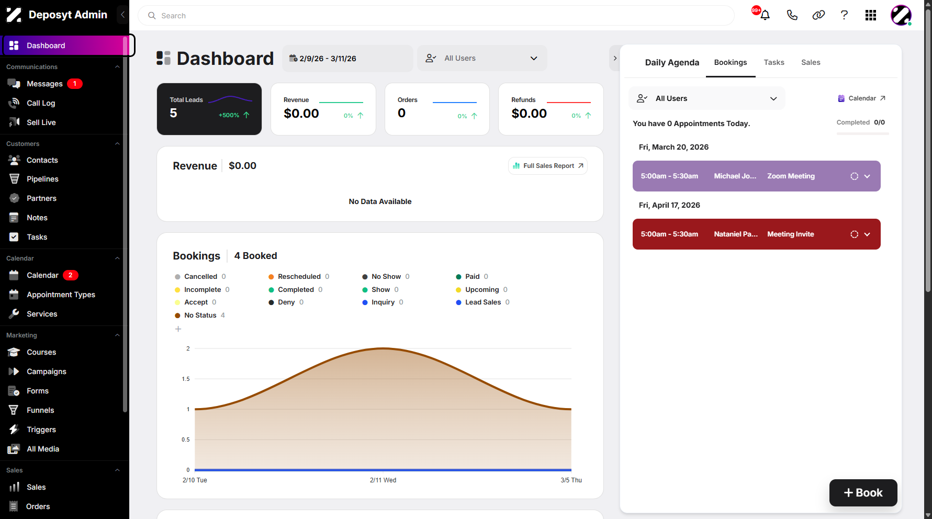The width and height of the screenshot is (932, 519).
Task: Open the date range picker 2/9/26 - 3/11/26
Action: pos(347,58)
